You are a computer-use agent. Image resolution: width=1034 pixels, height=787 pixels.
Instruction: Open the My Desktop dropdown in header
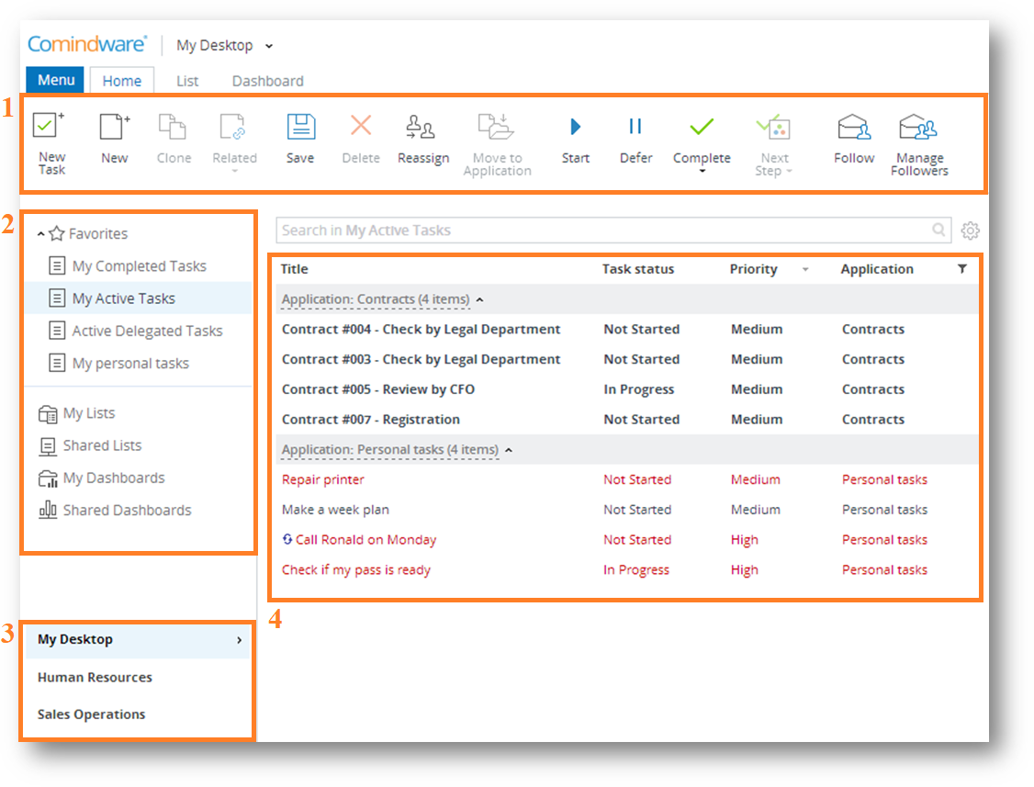[269, 46]
